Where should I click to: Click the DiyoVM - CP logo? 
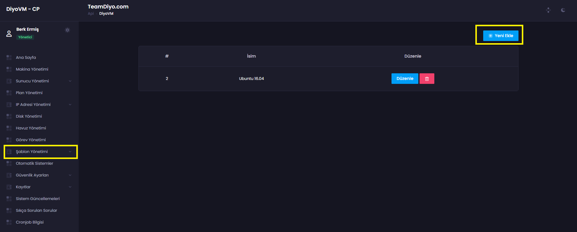point(23,9)
